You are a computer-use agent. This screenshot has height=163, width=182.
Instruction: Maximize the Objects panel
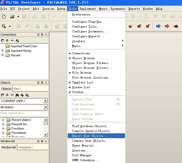pyautogui.click(x=38, y=83)
